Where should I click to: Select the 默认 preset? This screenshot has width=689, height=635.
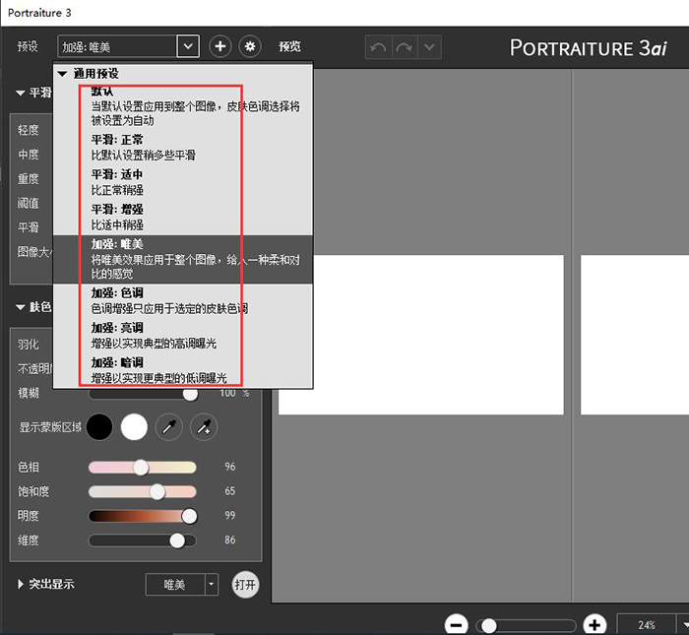(x=183, y=106)
